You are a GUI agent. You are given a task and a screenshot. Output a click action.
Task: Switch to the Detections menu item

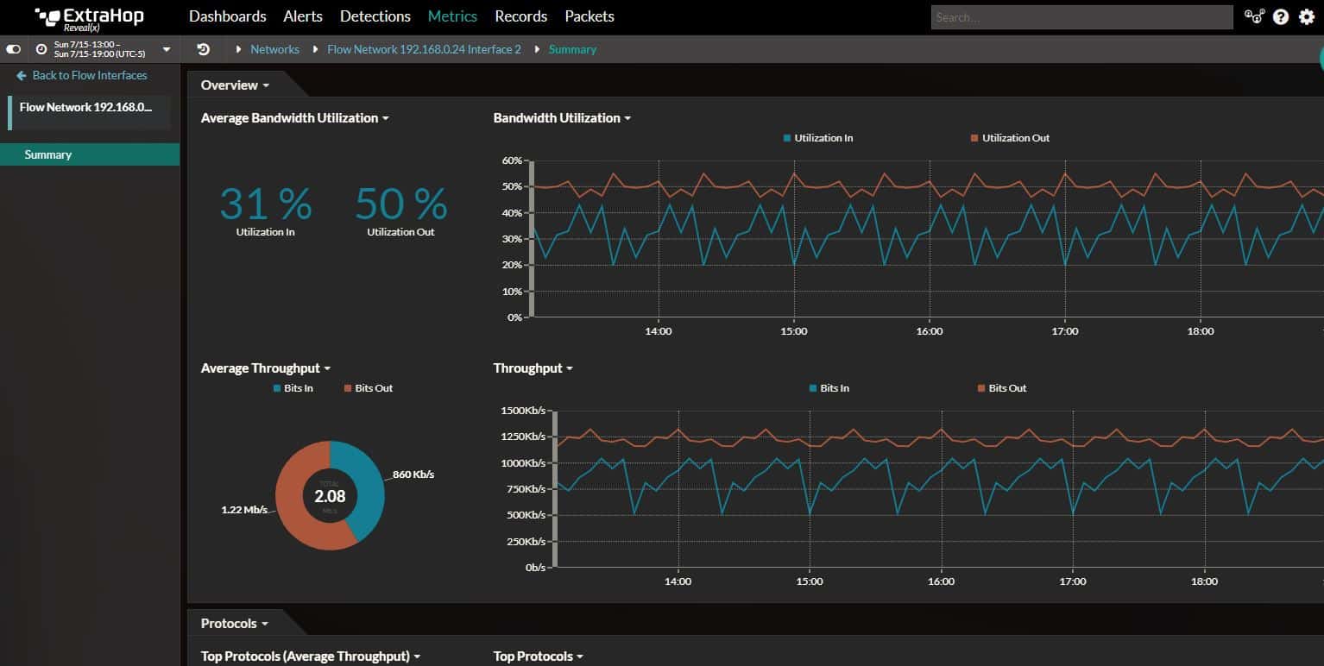(375, 16)
